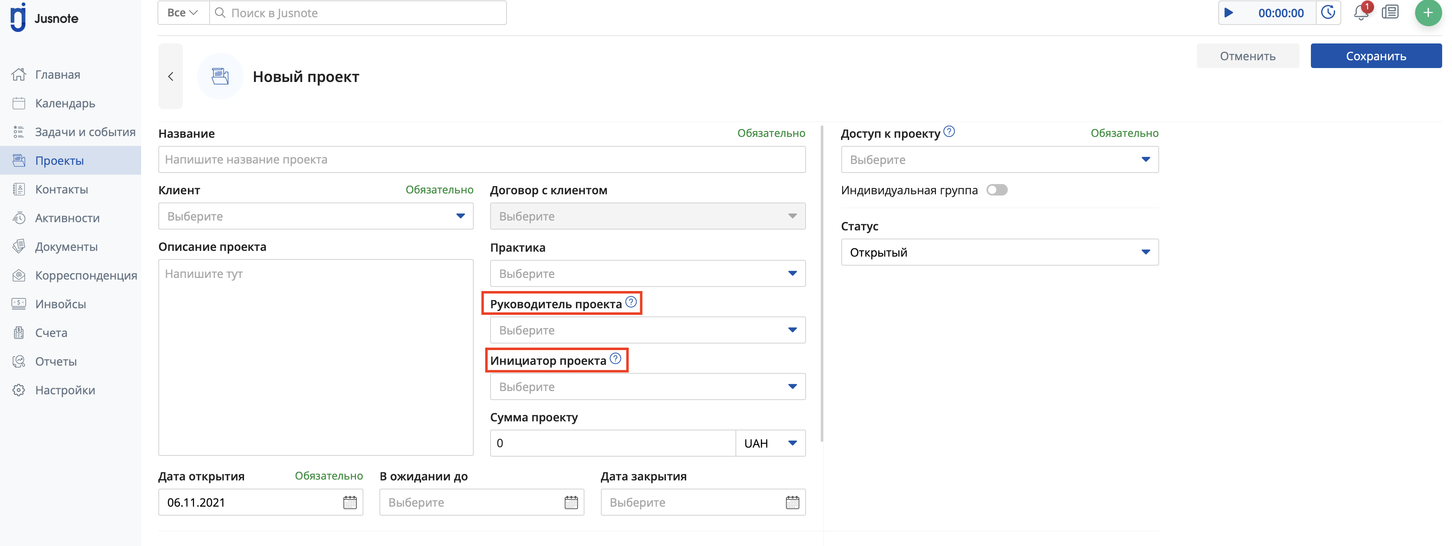The image size is (1452, 546).
Task: Start the timer with the play icon
Action: (x=1229, y=13)
